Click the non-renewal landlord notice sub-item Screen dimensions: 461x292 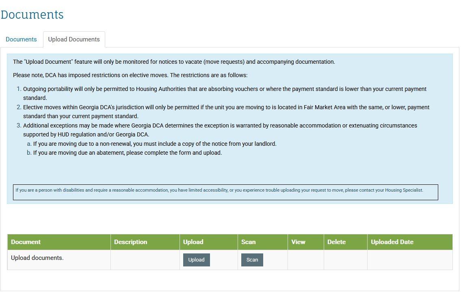[x=155, y=144]
